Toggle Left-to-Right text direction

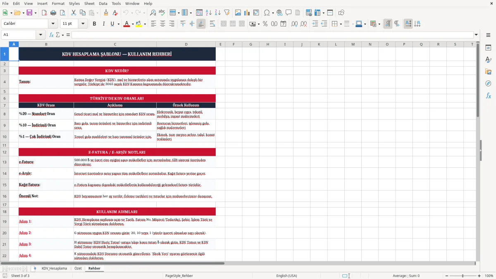click(x=388, y=24)
